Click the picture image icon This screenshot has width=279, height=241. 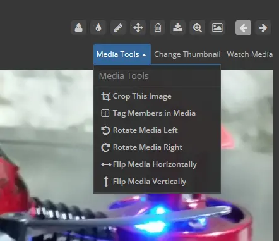pos(217,28)
